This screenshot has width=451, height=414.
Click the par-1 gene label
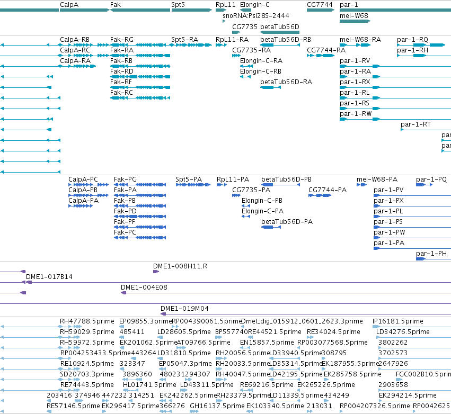click(349, 5)
